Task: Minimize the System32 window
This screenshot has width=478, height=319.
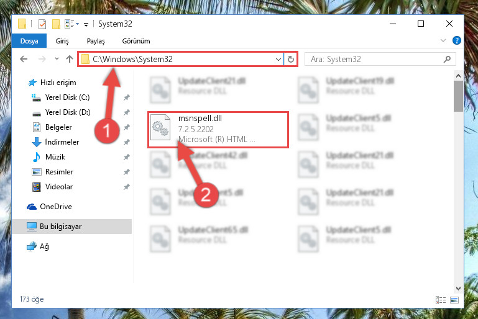Action: (393, 24)
